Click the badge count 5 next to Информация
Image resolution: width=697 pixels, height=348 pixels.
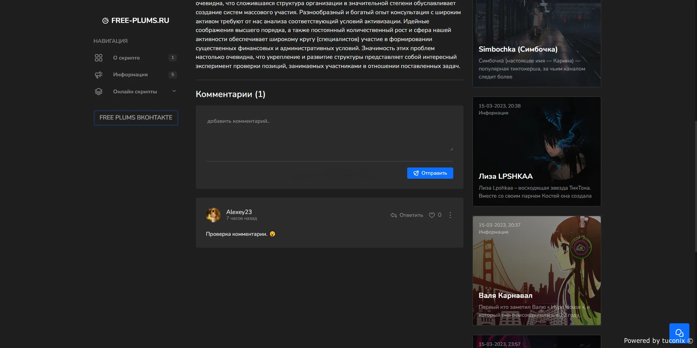click(173, 74)
